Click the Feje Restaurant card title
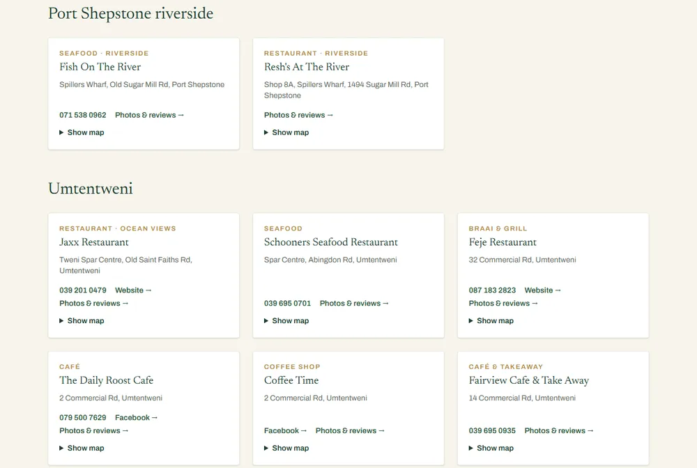697x468 pixels. [503, 242]
